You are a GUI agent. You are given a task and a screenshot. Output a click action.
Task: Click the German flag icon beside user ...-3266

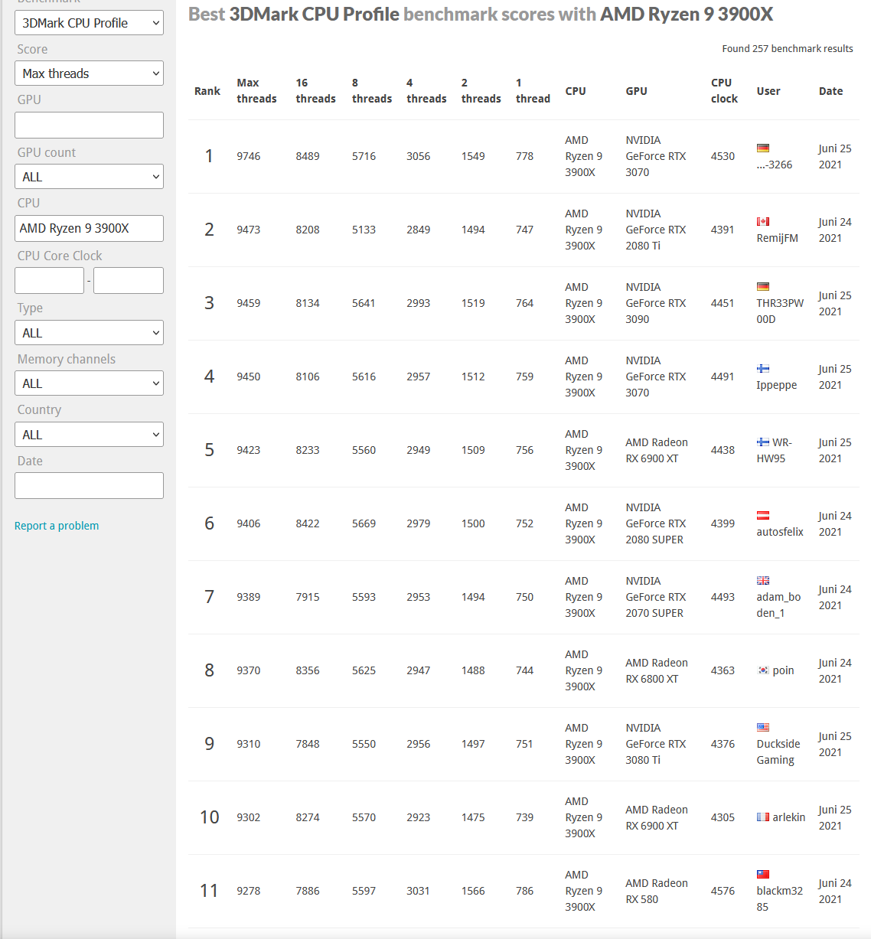762,148
